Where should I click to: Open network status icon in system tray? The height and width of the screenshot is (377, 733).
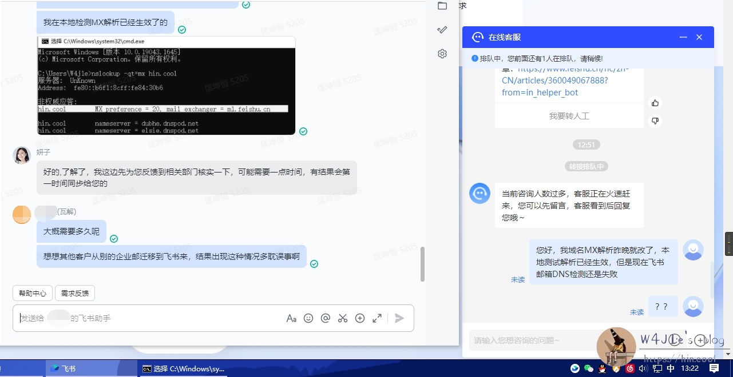[657, 369]
